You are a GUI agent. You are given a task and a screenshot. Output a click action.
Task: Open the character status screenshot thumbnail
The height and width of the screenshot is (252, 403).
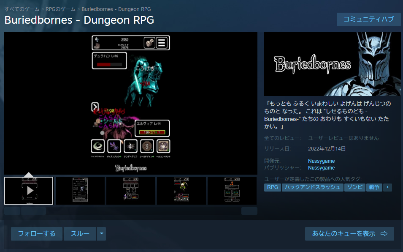[80, 191]
